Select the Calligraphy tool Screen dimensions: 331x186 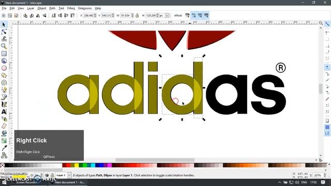pos(4,104)
